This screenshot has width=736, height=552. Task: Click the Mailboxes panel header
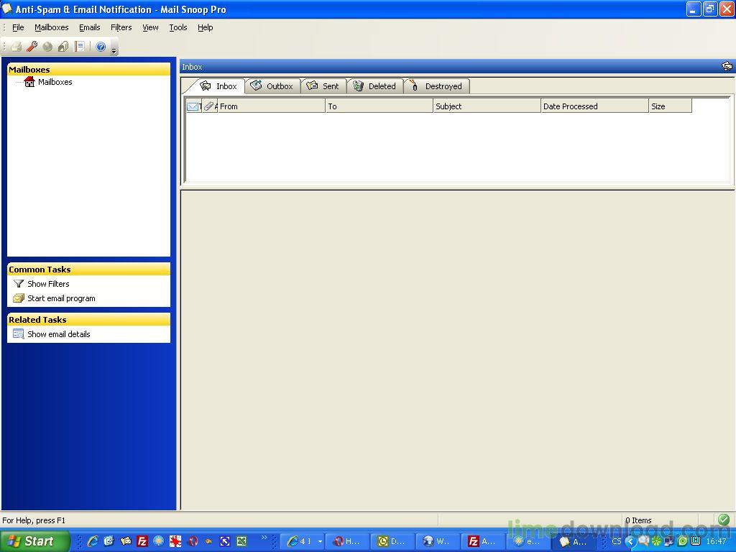coord(88,70)
